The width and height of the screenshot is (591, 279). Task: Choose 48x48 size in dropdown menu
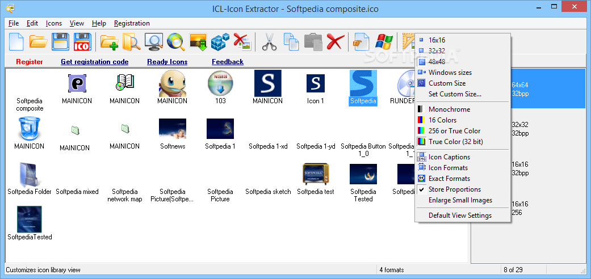463,61
